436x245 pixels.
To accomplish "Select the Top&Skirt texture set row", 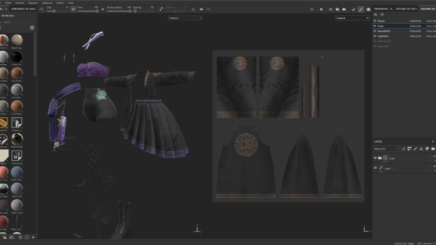I will point(405,36).
